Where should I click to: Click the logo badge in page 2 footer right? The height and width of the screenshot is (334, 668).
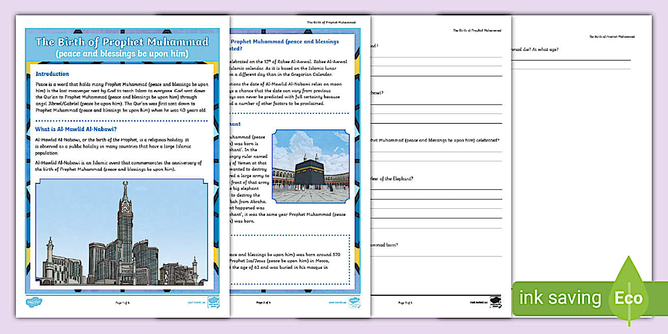pos(354,302)
